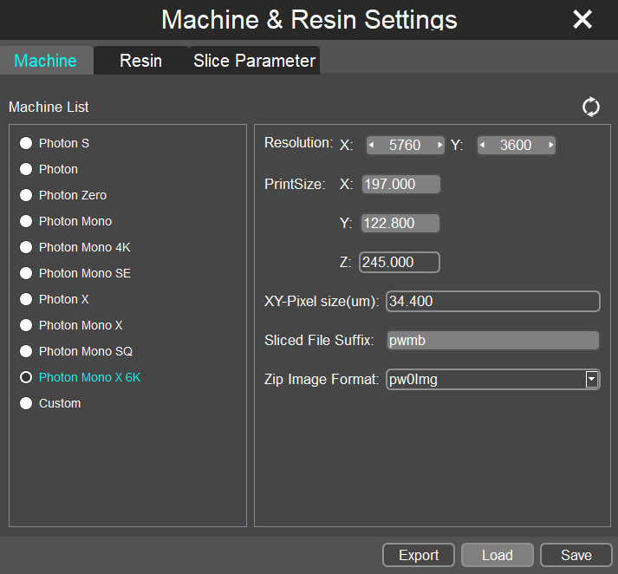Click the Export button
This screenshot has height=574, width=618.
[x=419, y=555]
